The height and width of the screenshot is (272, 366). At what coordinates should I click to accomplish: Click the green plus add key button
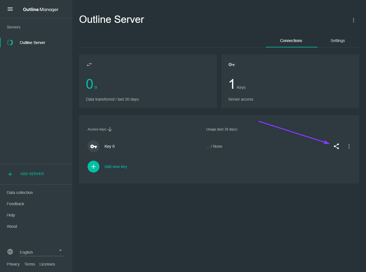coord(93,167)
